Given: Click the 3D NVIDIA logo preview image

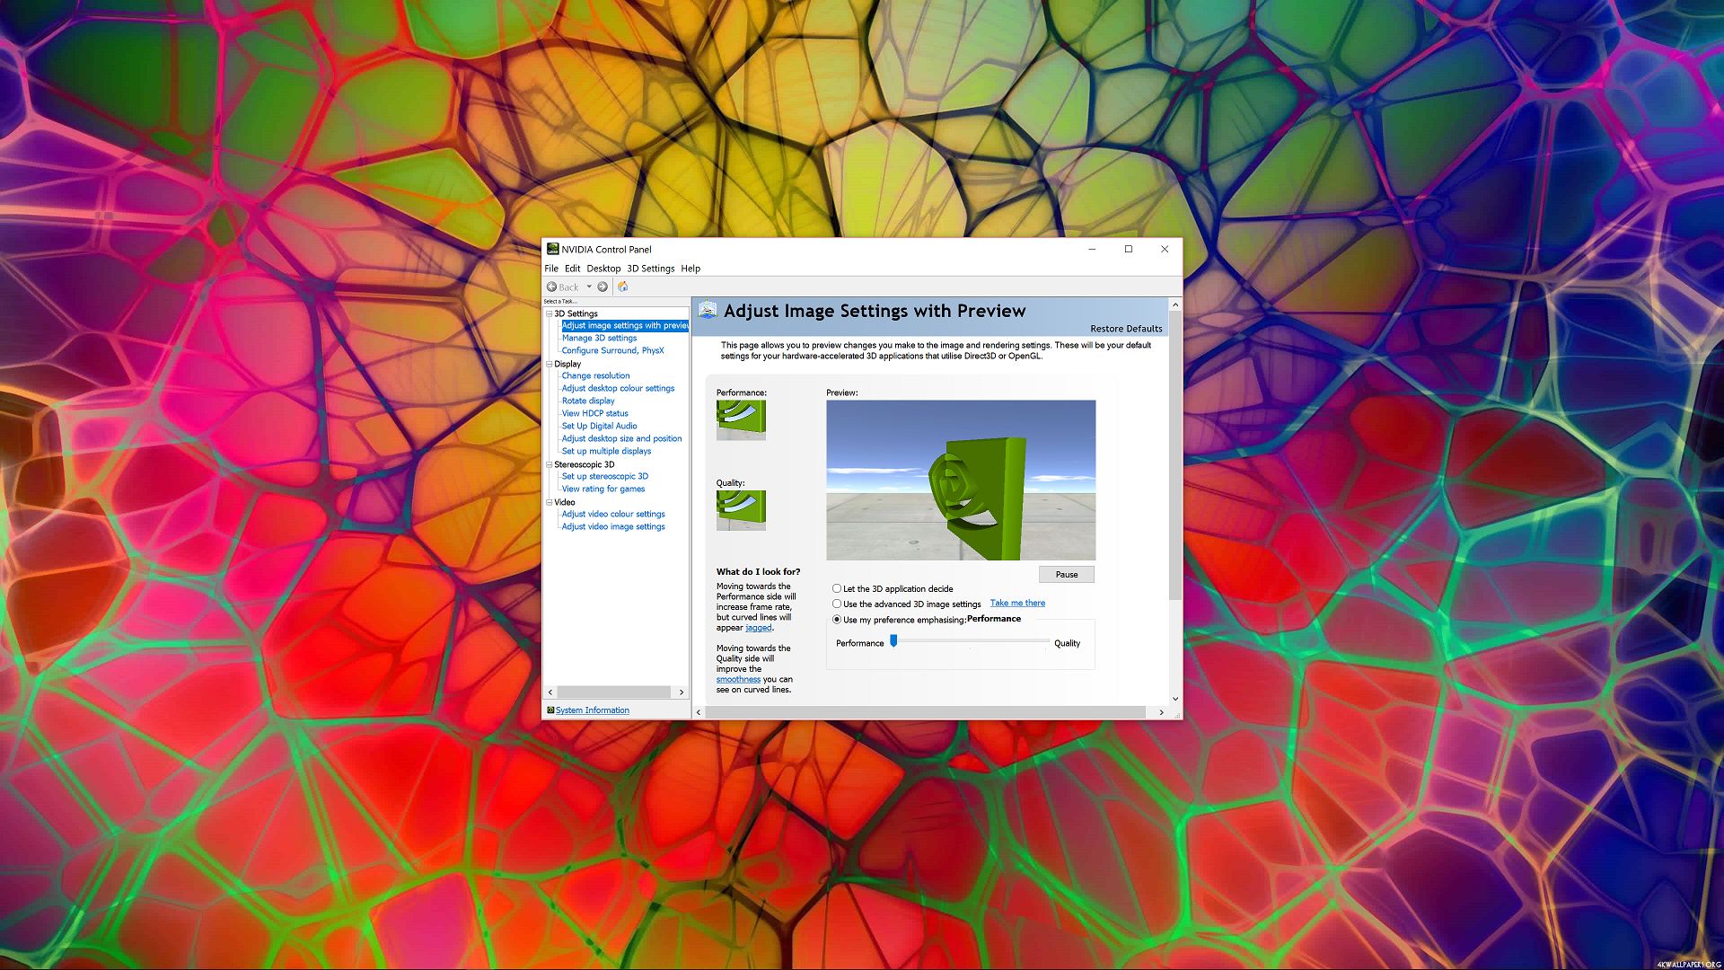Looking at the screenshot, I should [961, 481].
